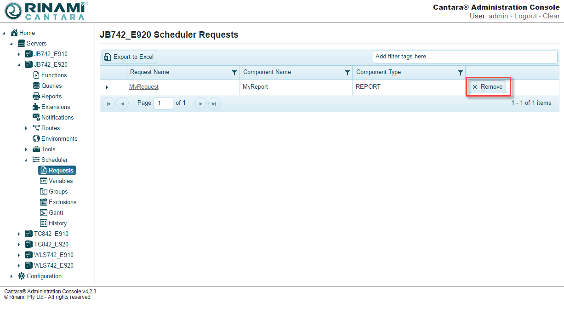Click Export to Excel button

click(x=130, y=57)
